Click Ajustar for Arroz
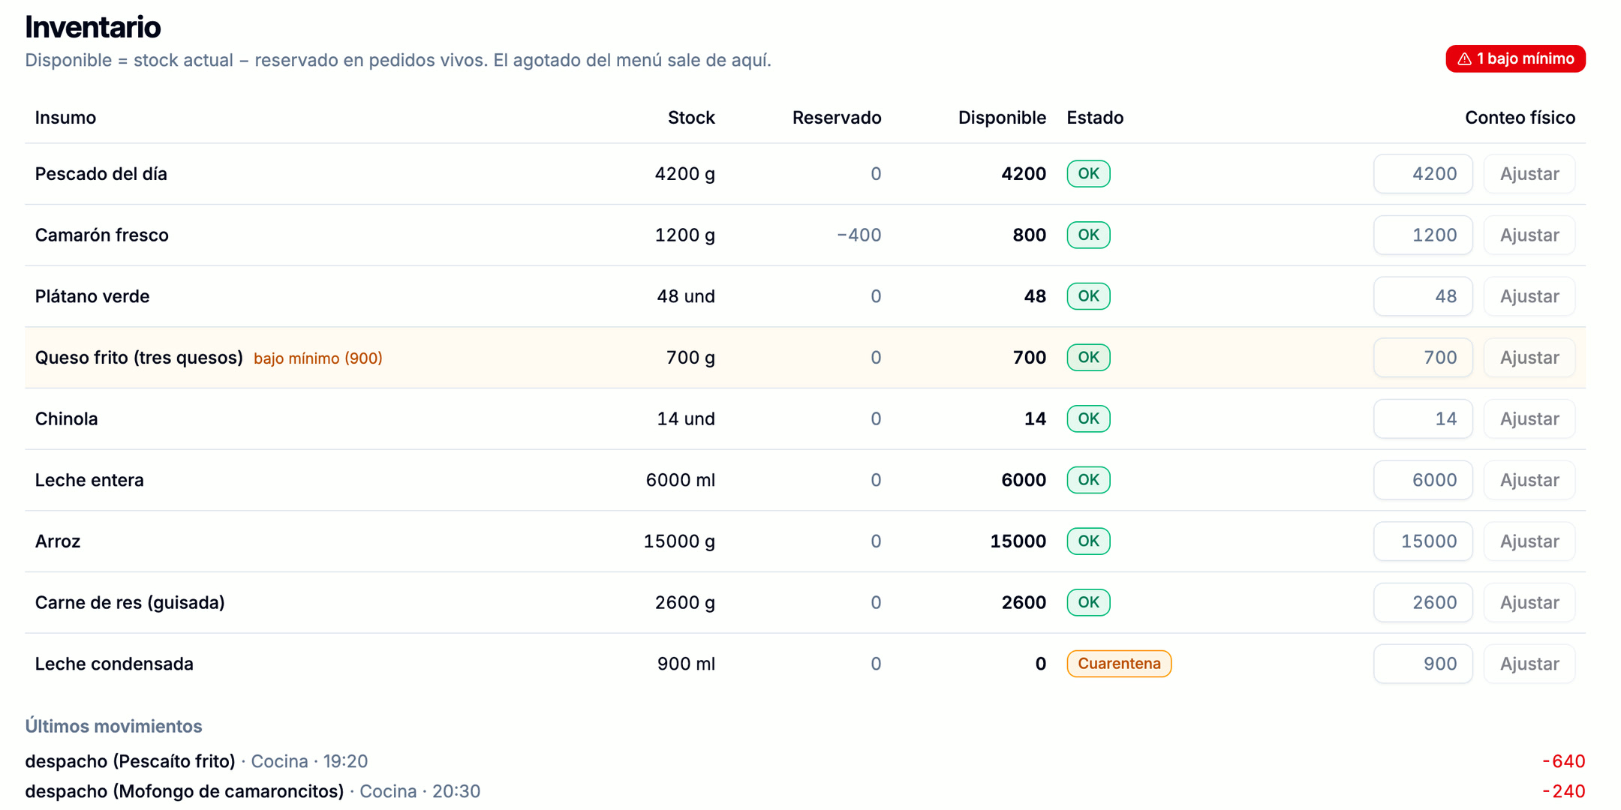1621x810 pixels. 1529,541
